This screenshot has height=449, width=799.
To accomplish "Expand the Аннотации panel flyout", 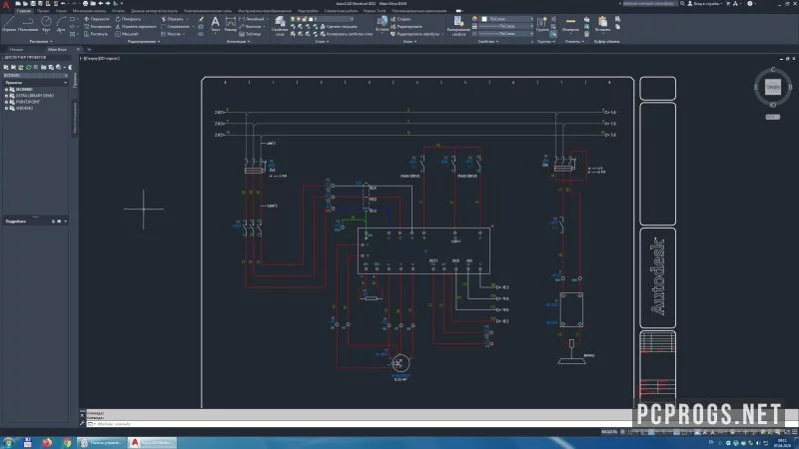I will [x=238, y=42].
